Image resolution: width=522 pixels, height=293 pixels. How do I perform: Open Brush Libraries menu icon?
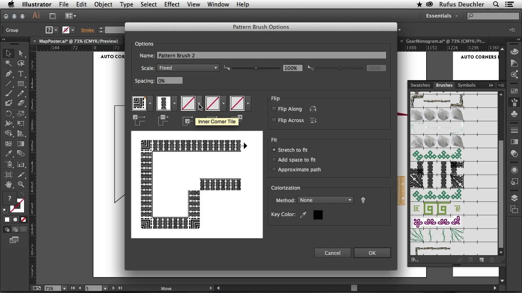(x=415, y=260)
